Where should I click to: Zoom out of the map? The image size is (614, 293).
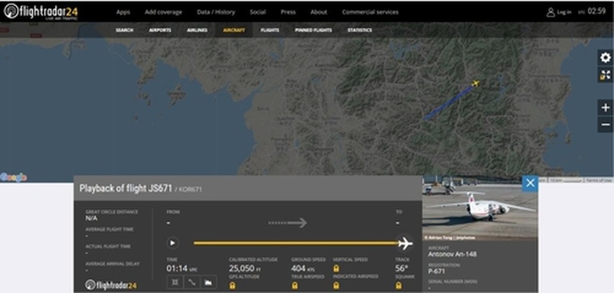(605, 124)
